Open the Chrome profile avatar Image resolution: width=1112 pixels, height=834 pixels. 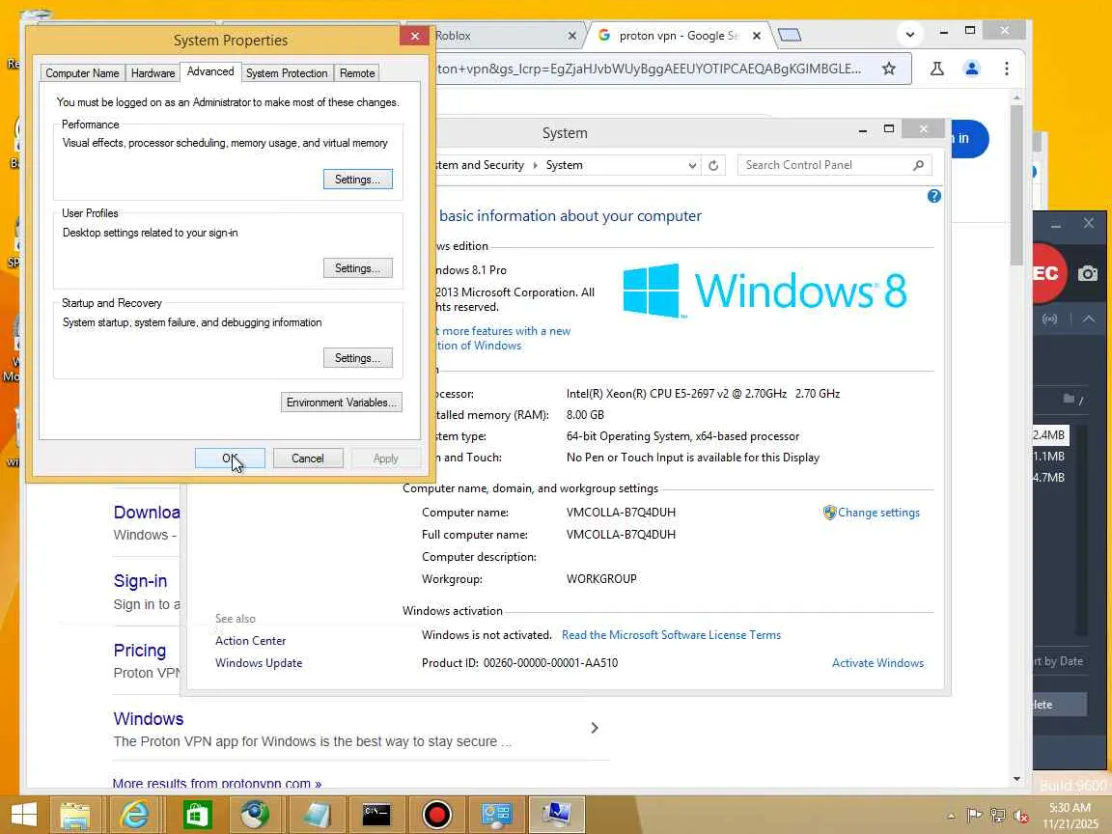point(972,69)
